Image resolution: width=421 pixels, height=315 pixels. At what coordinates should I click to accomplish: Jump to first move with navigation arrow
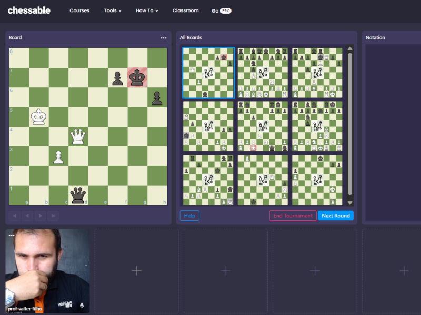pyautogui.click(x=15, y=215)
